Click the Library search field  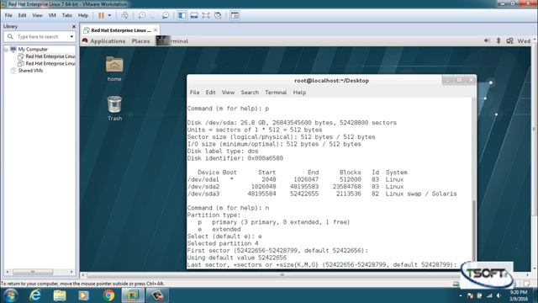click(39, 36)
